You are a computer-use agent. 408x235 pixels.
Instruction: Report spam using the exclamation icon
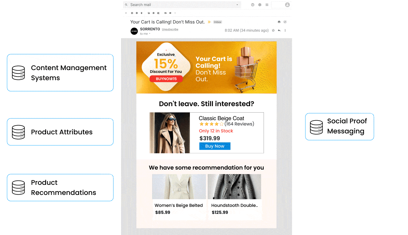point(137,13)
